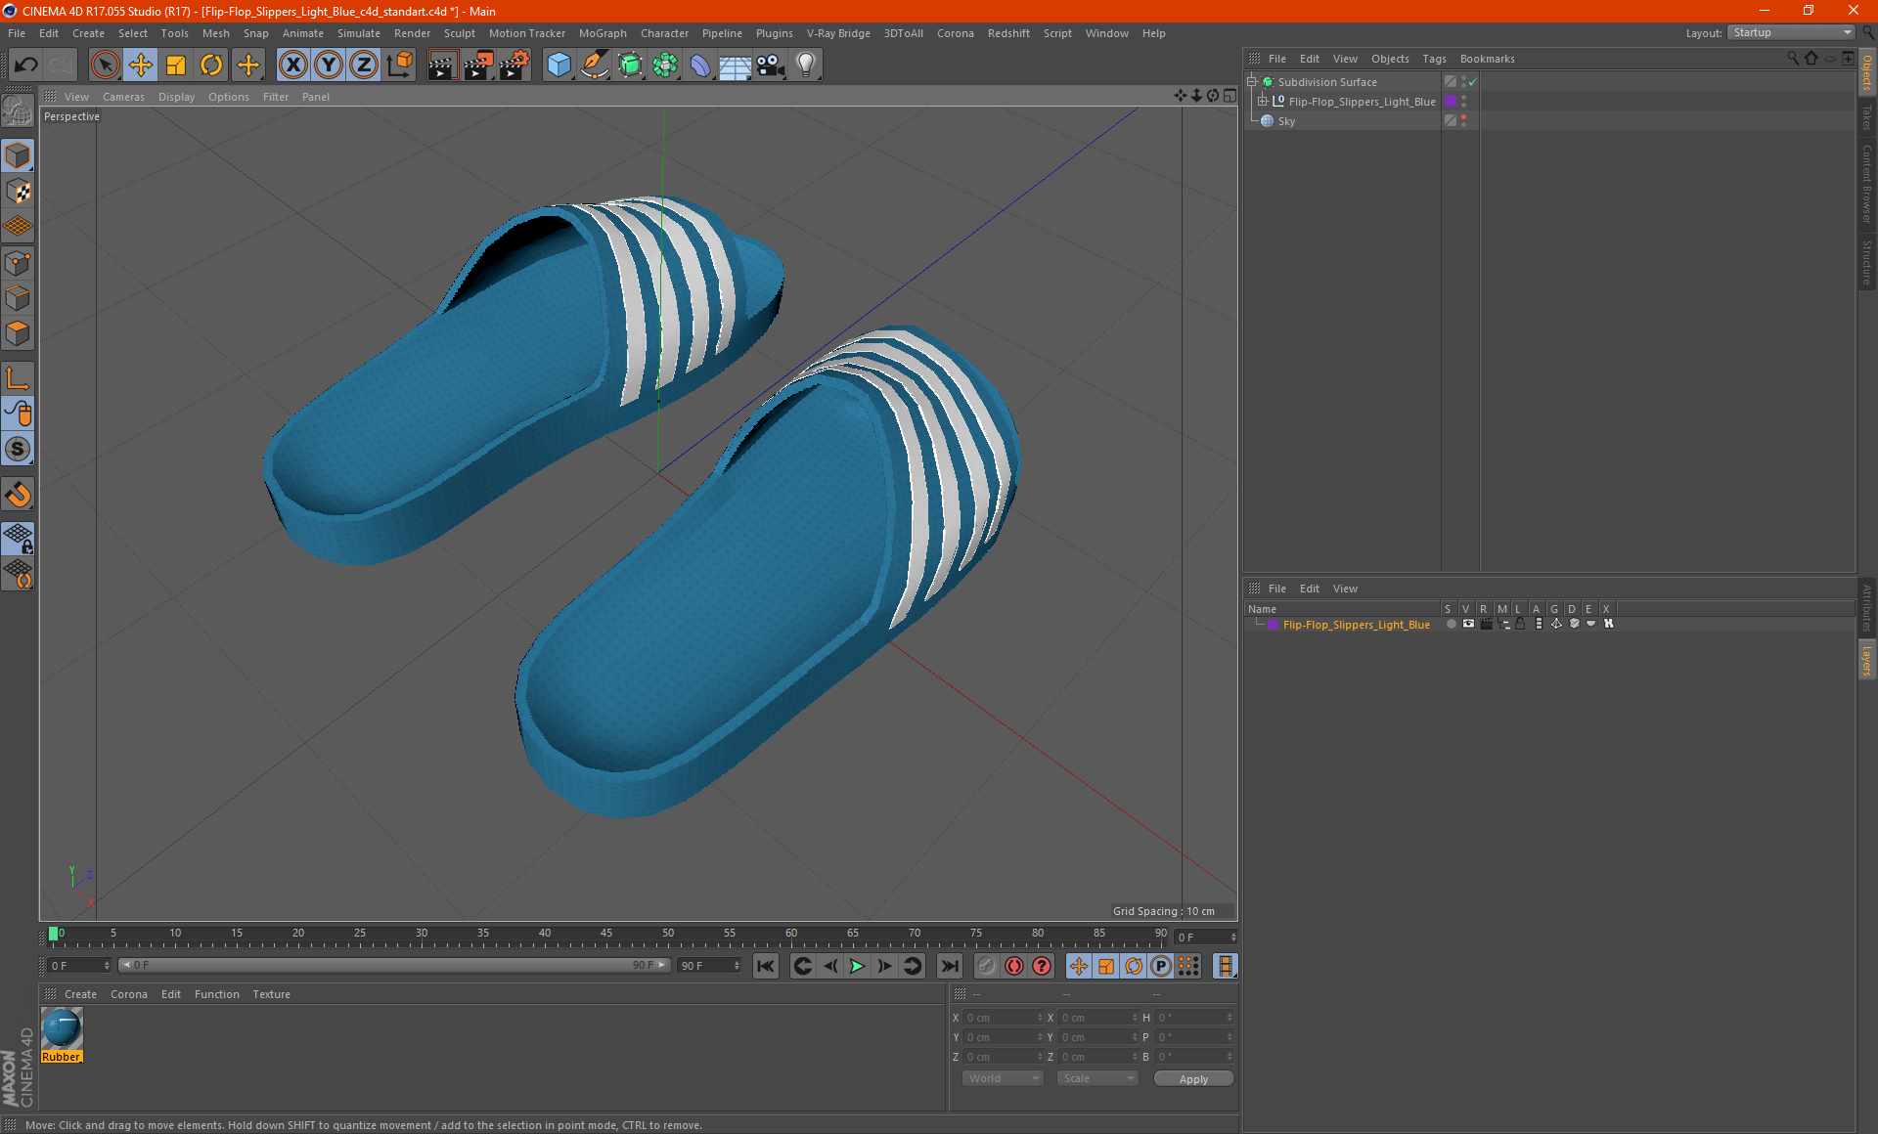Activate the Scale tool
The width and height of the screenshot is (1878, 1134).
[x=176, y=65]
